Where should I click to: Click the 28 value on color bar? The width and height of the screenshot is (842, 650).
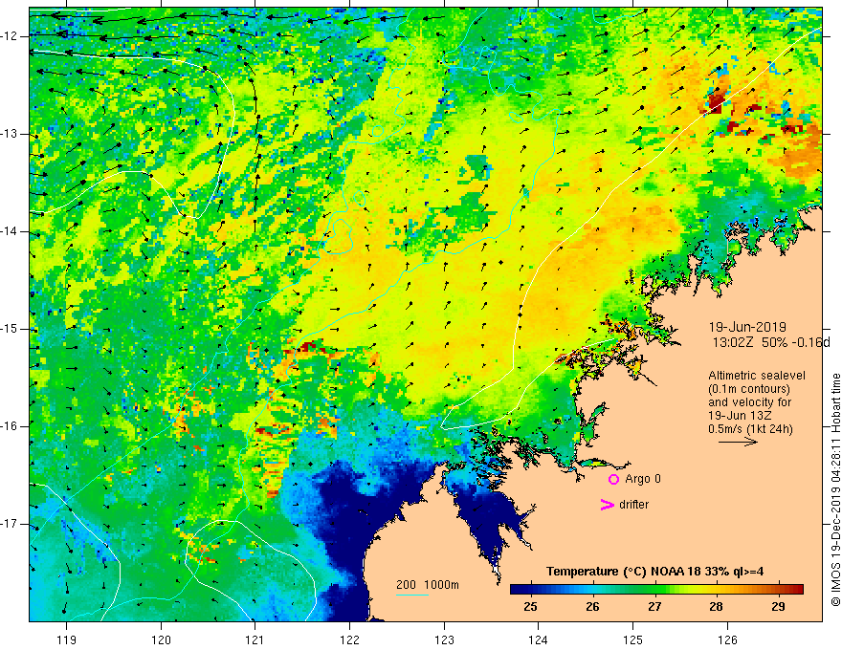pyautogui.click(x=716, y=607)
